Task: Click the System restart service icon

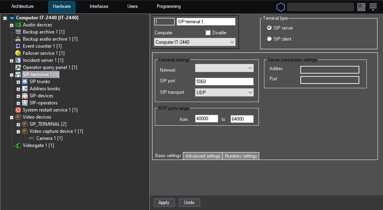Action: 18,110
